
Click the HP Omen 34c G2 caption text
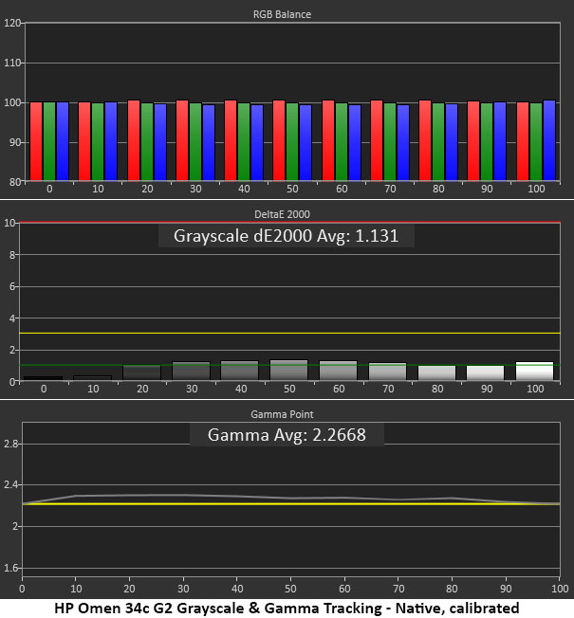coord(287,609)
